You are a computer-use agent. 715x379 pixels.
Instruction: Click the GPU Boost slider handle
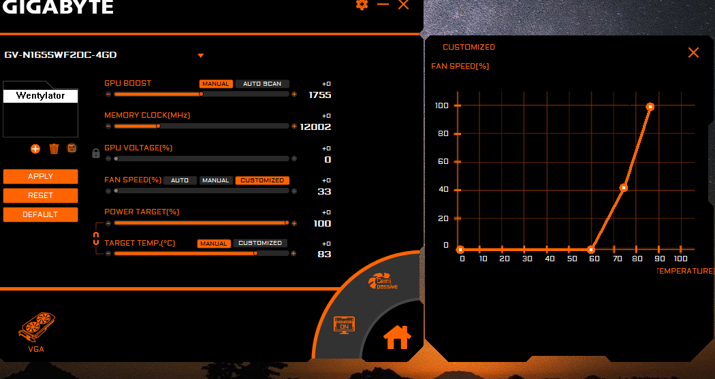point(201,95)
